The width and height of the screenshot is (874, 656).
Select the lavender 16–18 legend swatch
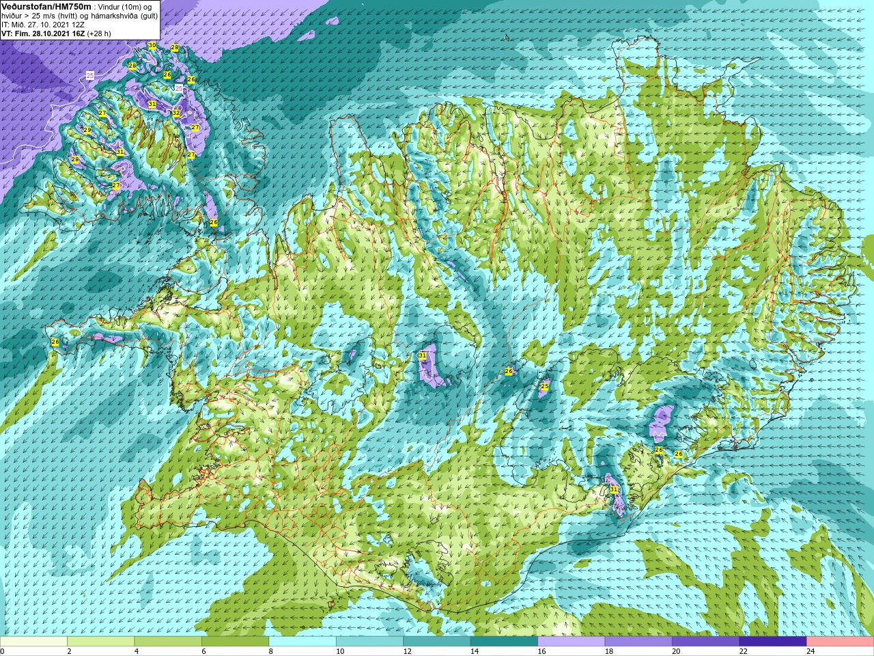pos(572,642)
